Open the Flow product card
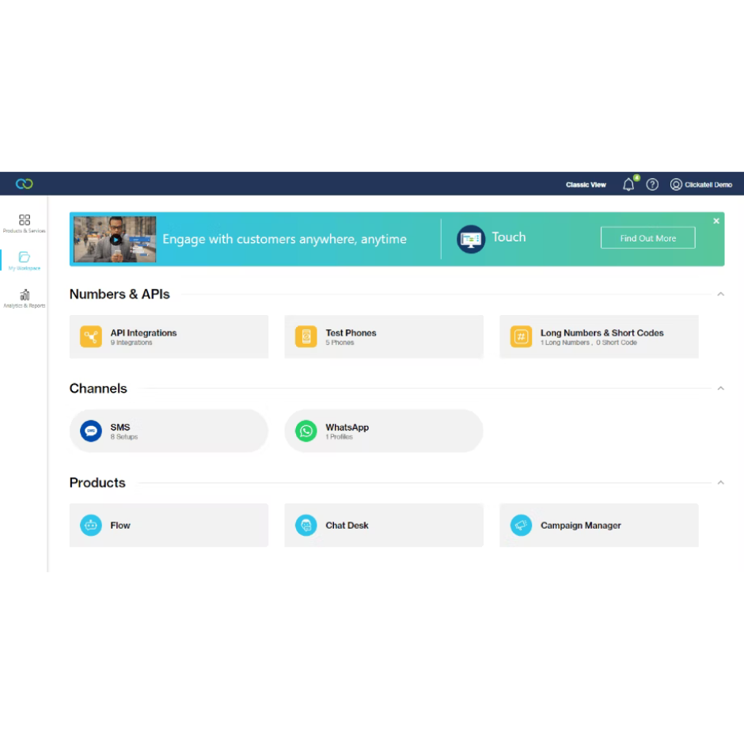This screenshot has height=744, width=744. (169, 526)
